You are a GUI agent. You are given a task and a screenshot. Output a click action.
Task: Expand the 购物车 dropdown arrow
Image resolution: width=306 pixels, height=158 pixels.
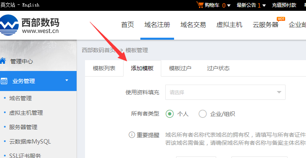point(229,6)
